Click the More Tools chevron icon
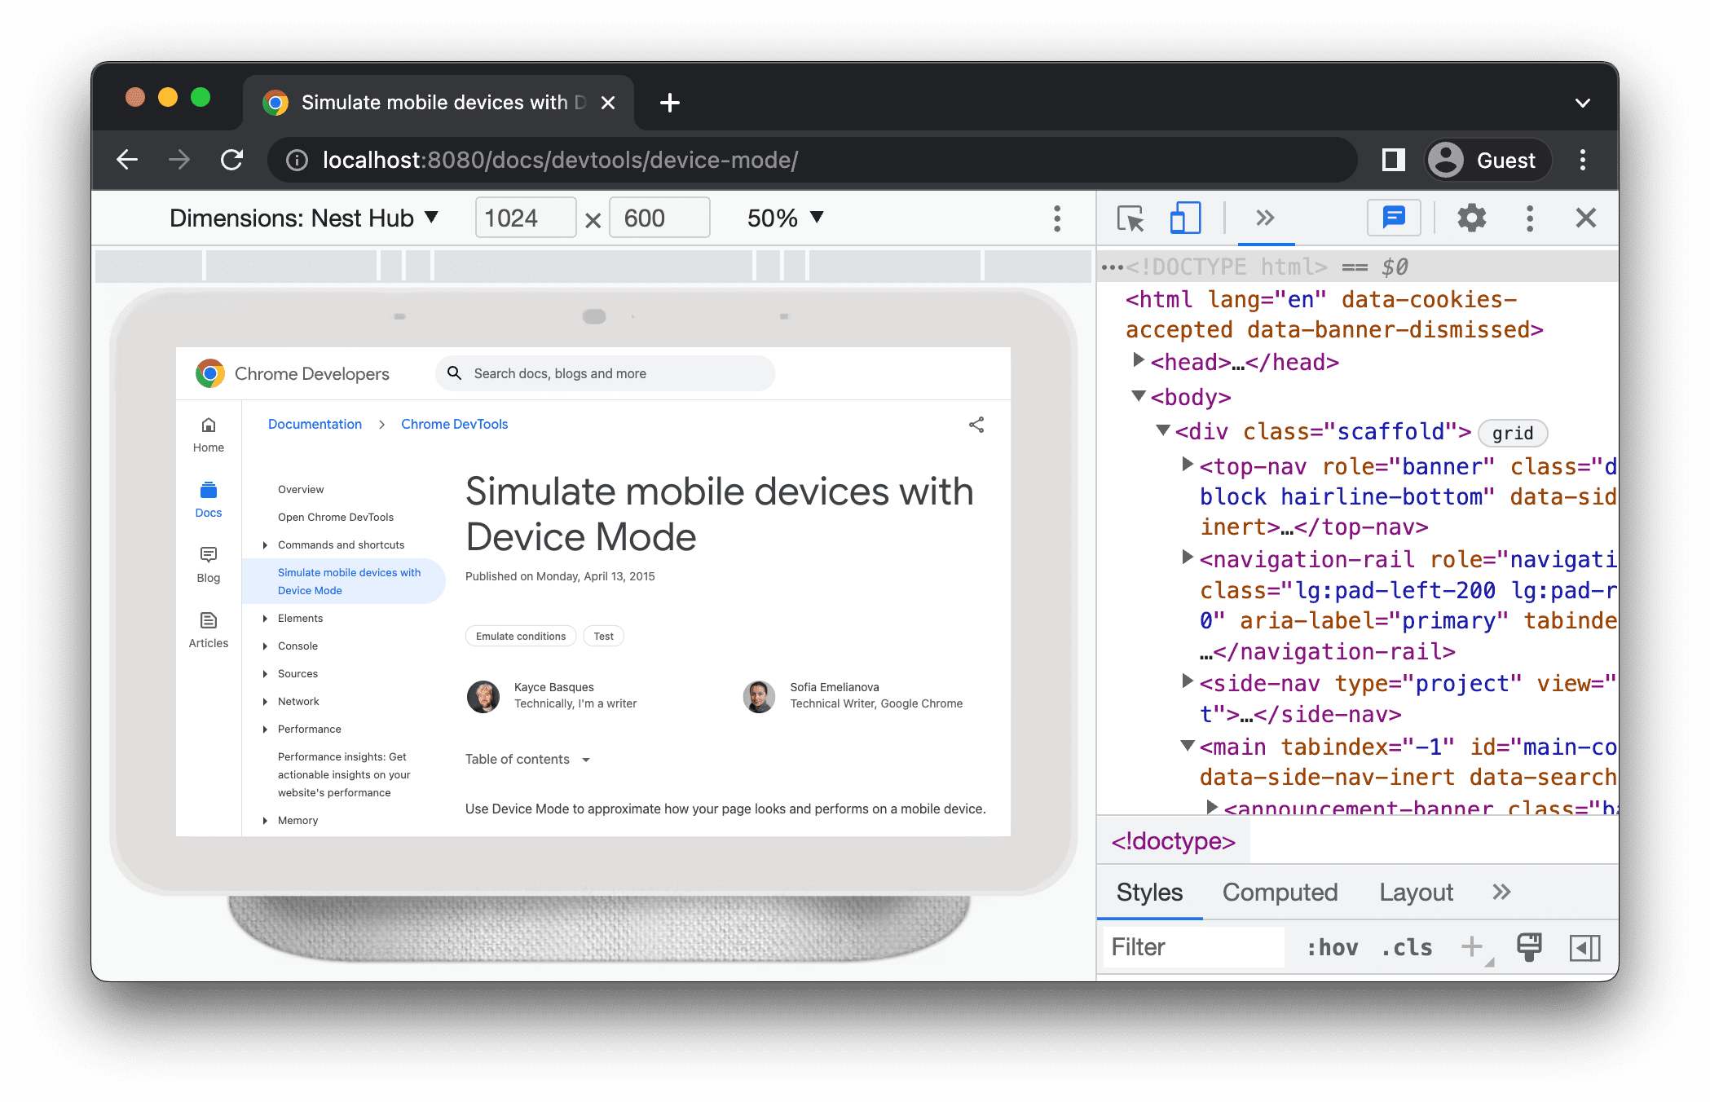Viewport: 1710px width, 1102px height. coord(1264,218)
